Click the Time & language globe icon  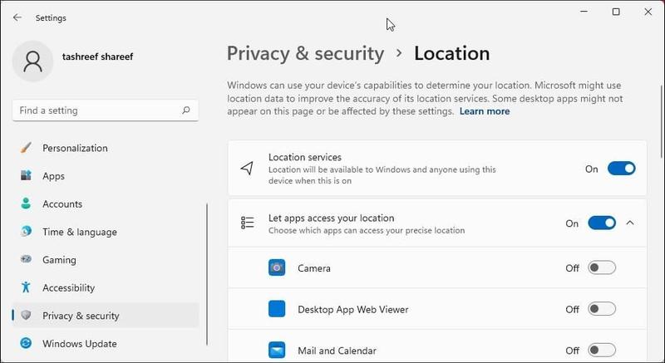pyautogui.click(x=26, y=232)
